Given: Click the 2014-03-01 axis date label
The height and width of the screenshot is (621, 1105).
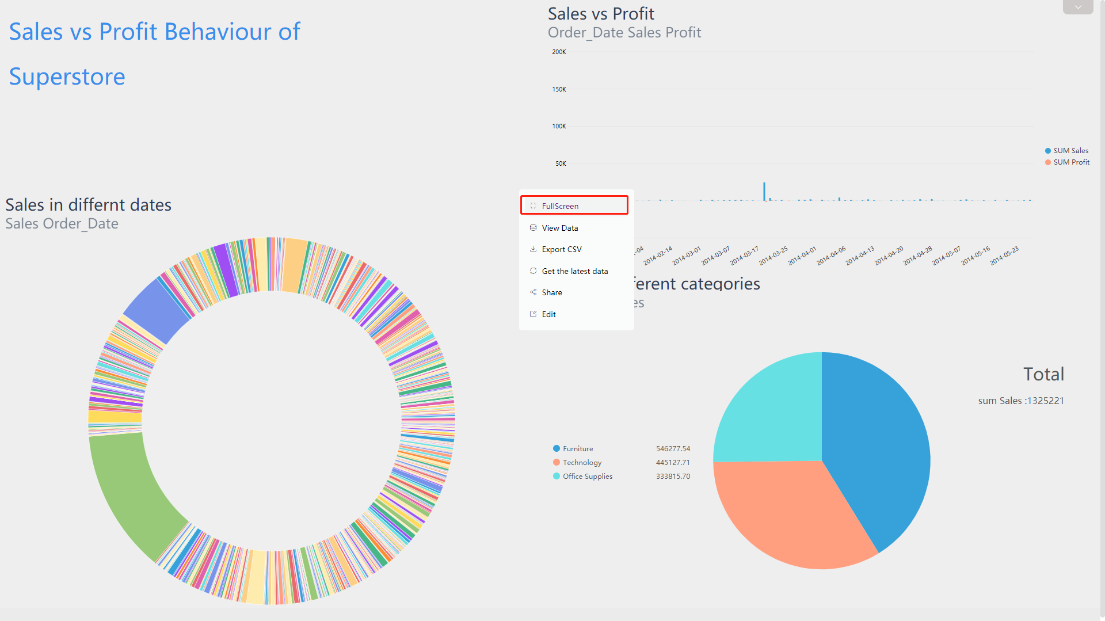Looking at the screenshot, I should point(687,256).
